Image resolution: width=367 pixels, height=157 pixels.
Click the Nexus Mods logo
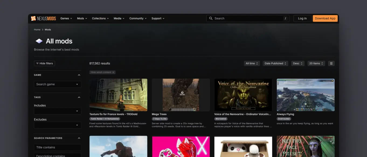(43, 18)
